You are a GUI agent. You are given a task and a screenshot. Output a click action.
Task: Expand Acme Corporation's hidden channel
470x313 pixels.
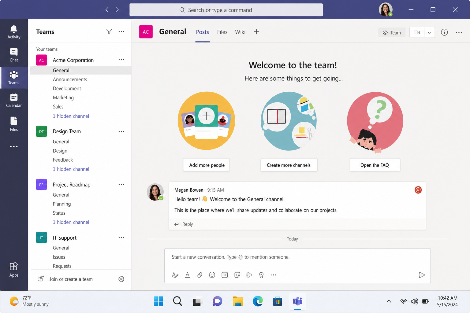71,116
